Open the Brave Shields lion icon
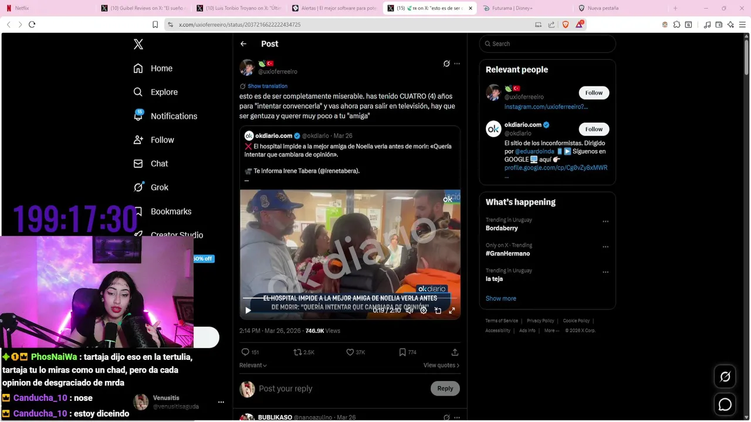This screenshot has width=751, height=422. point(566,25)
